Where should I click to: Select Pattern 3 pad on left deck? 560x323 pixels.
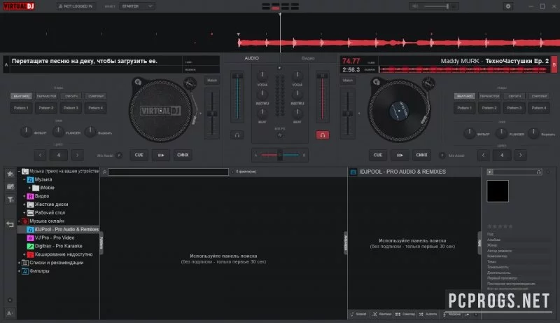click(71, 108)
